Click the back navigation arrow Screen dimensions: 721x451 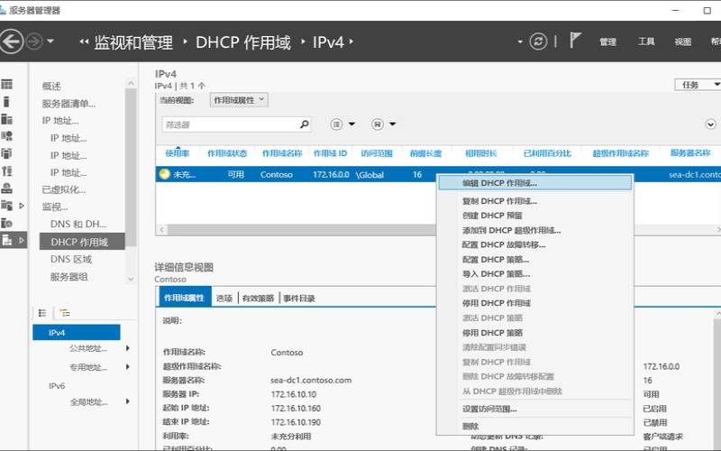point(12,41)
